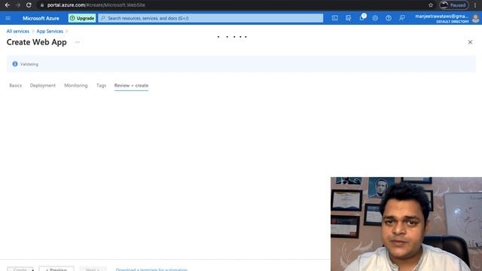The image size is (482, 271).
Task: Click the Validating info icon
Action: 15,64
